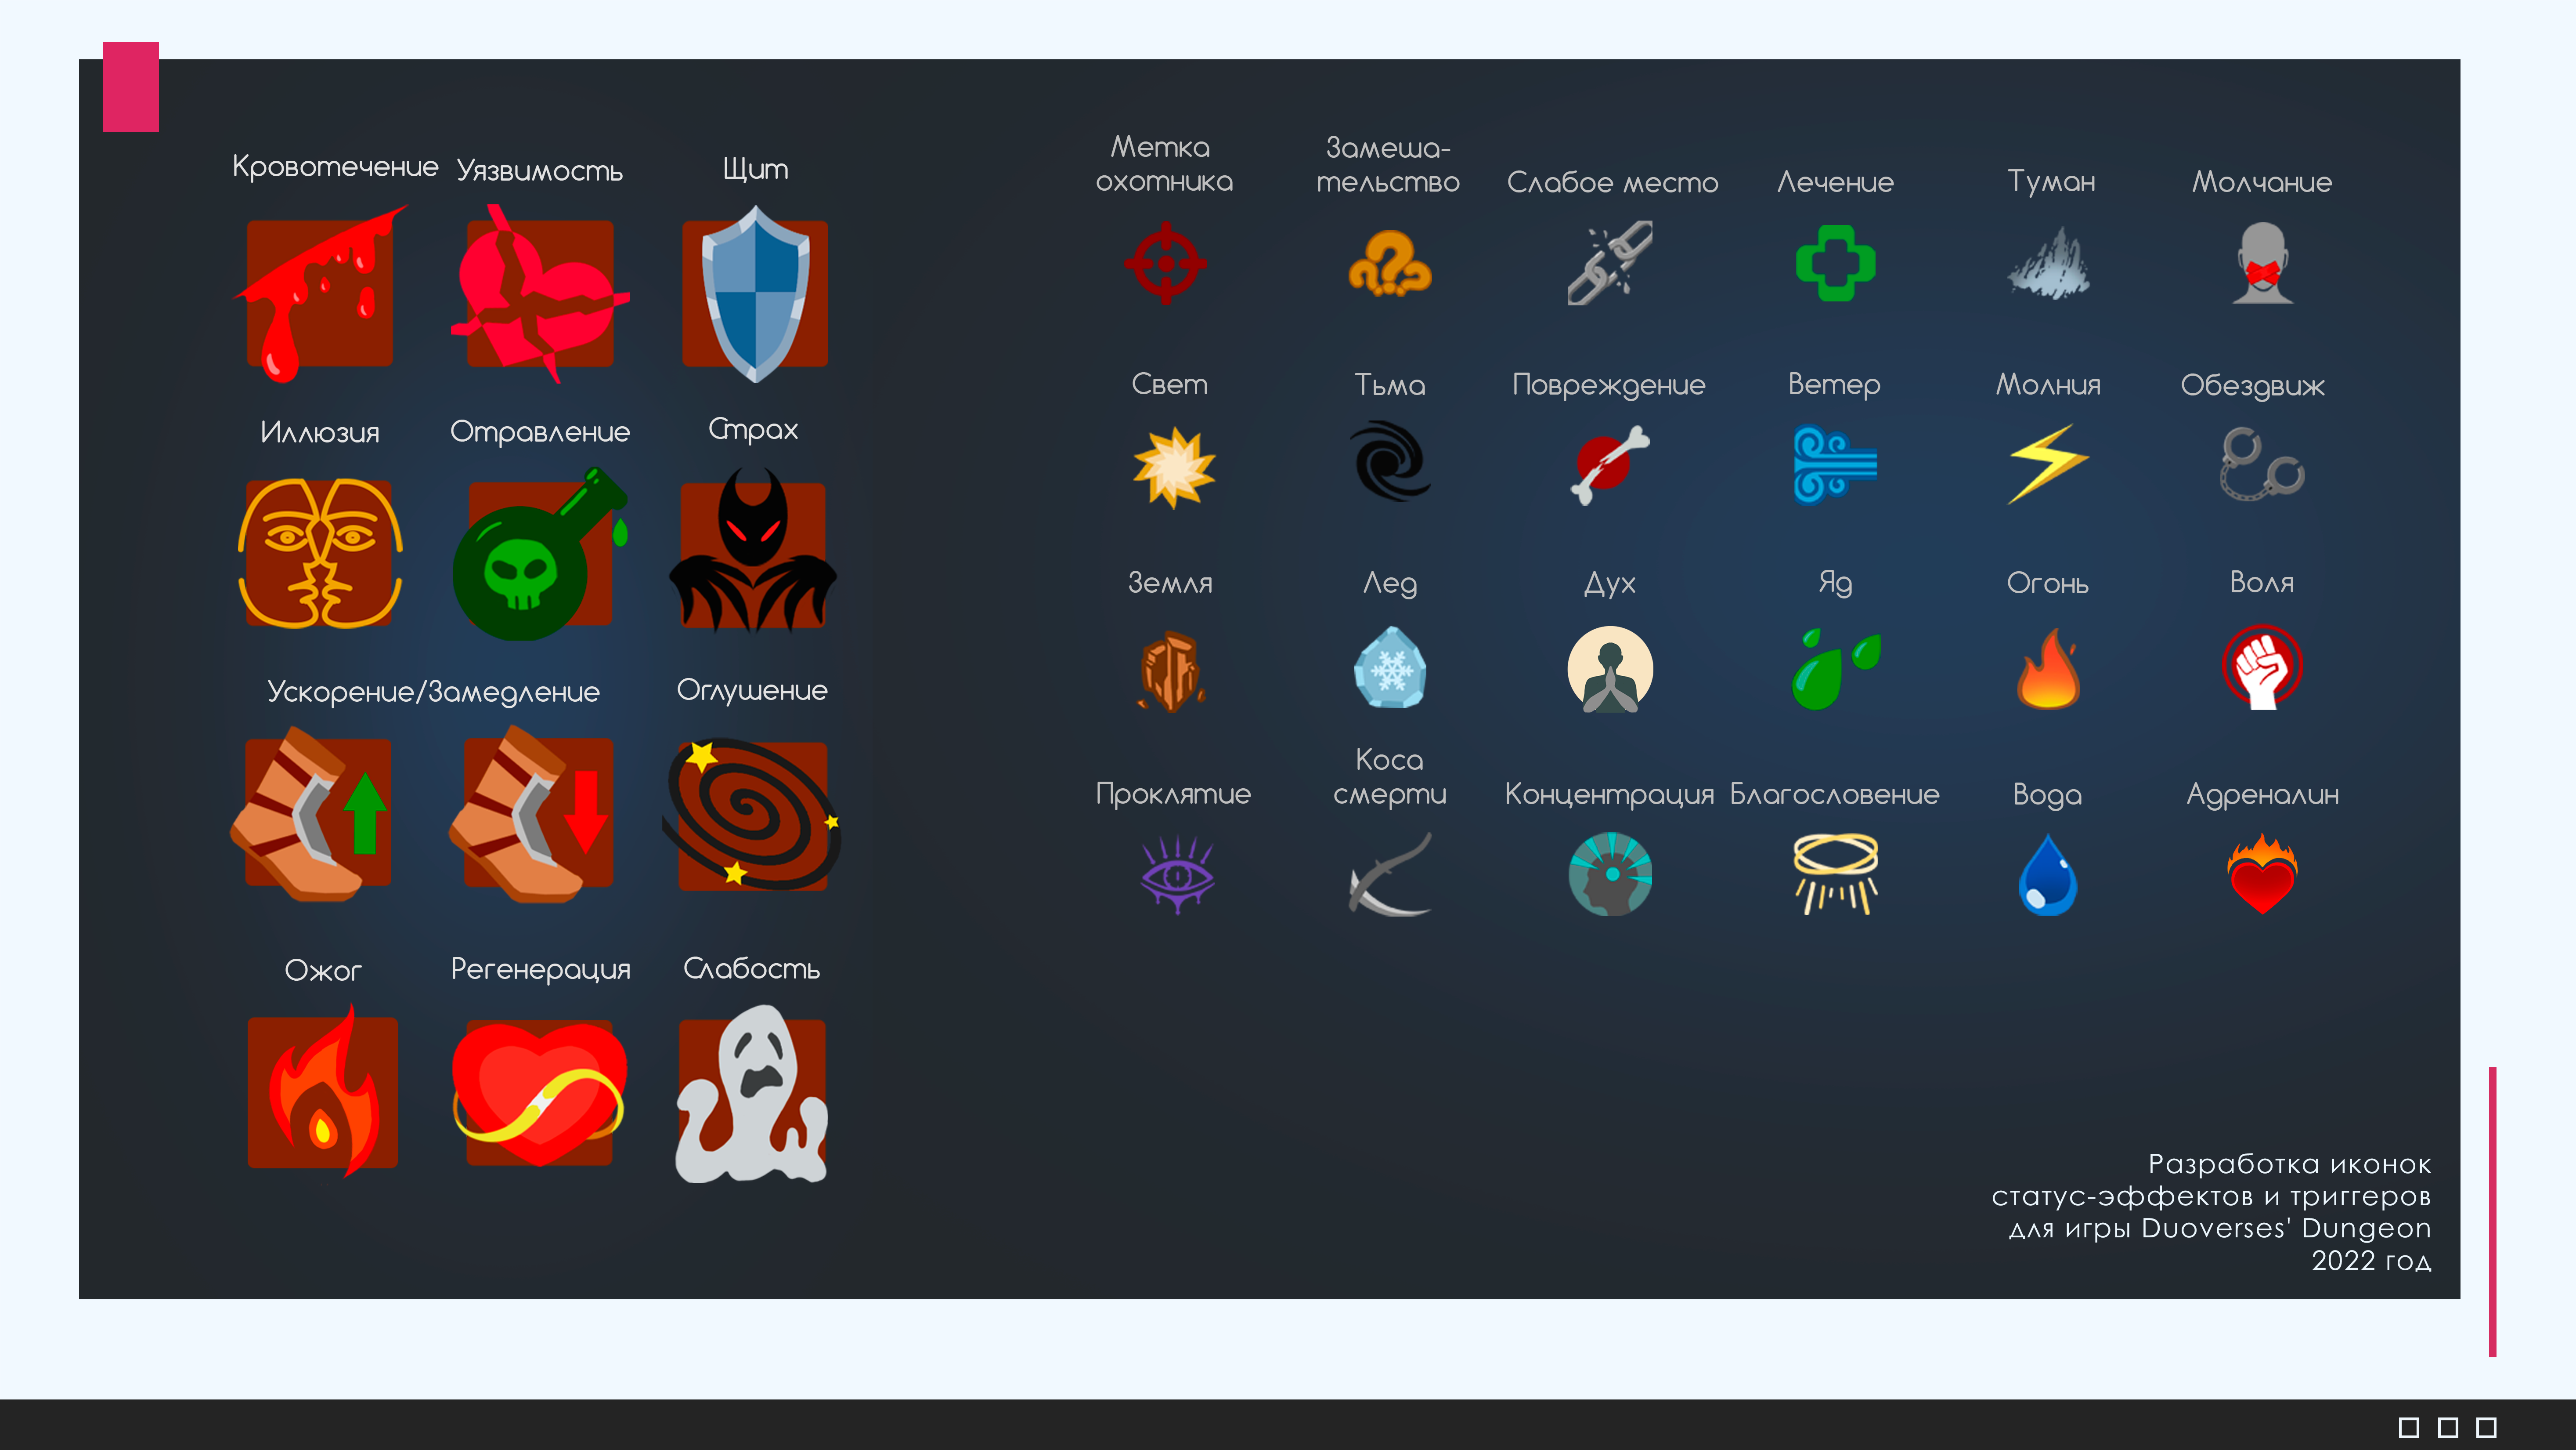Select the Дух praying figure icon
Screen dimensions: 2576x1450
[x=1610, y=670]
